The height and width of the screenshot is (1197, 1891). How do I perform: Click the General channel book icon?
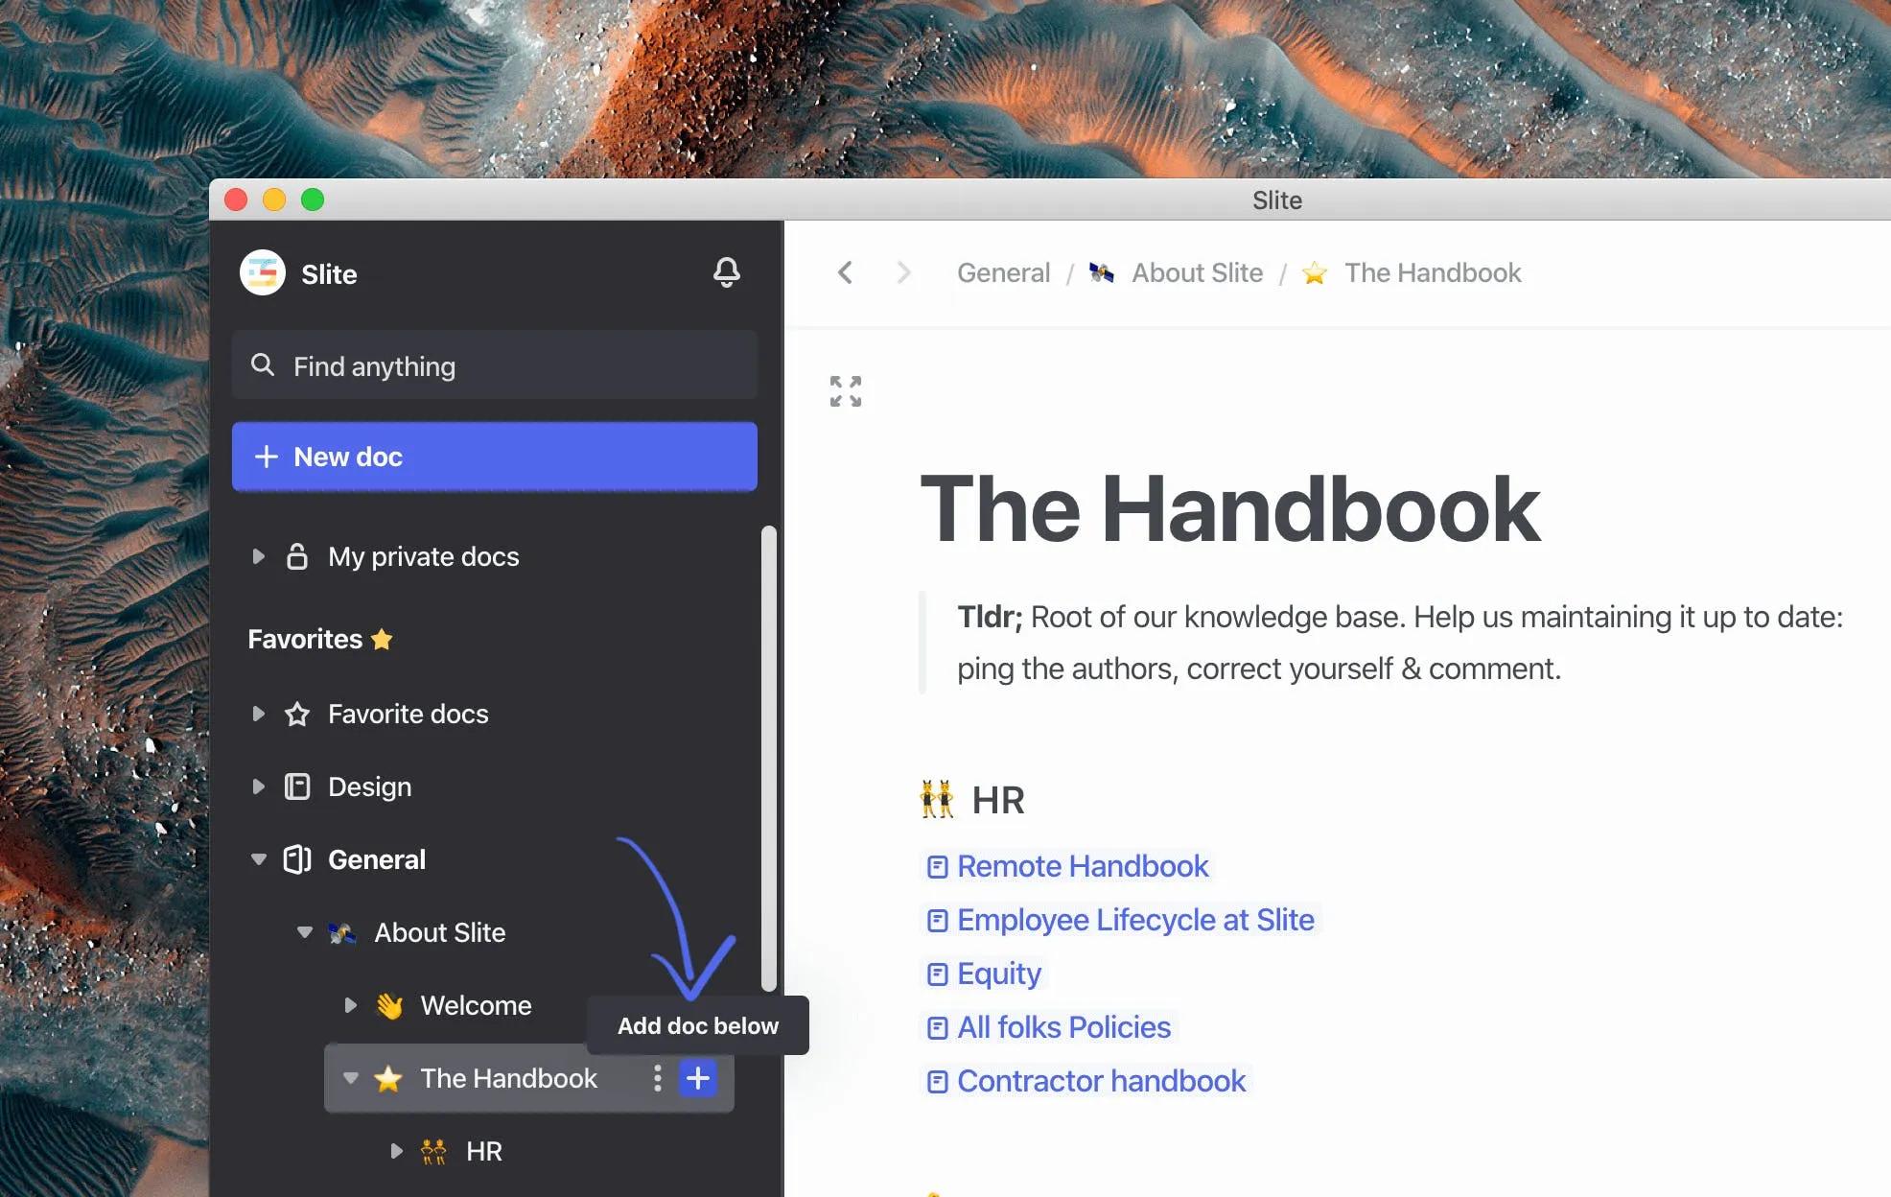pyautogui.click(x=297, y=859)
